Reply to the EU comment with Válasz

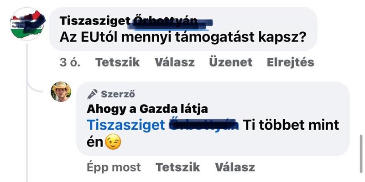[x=175, y=62]
